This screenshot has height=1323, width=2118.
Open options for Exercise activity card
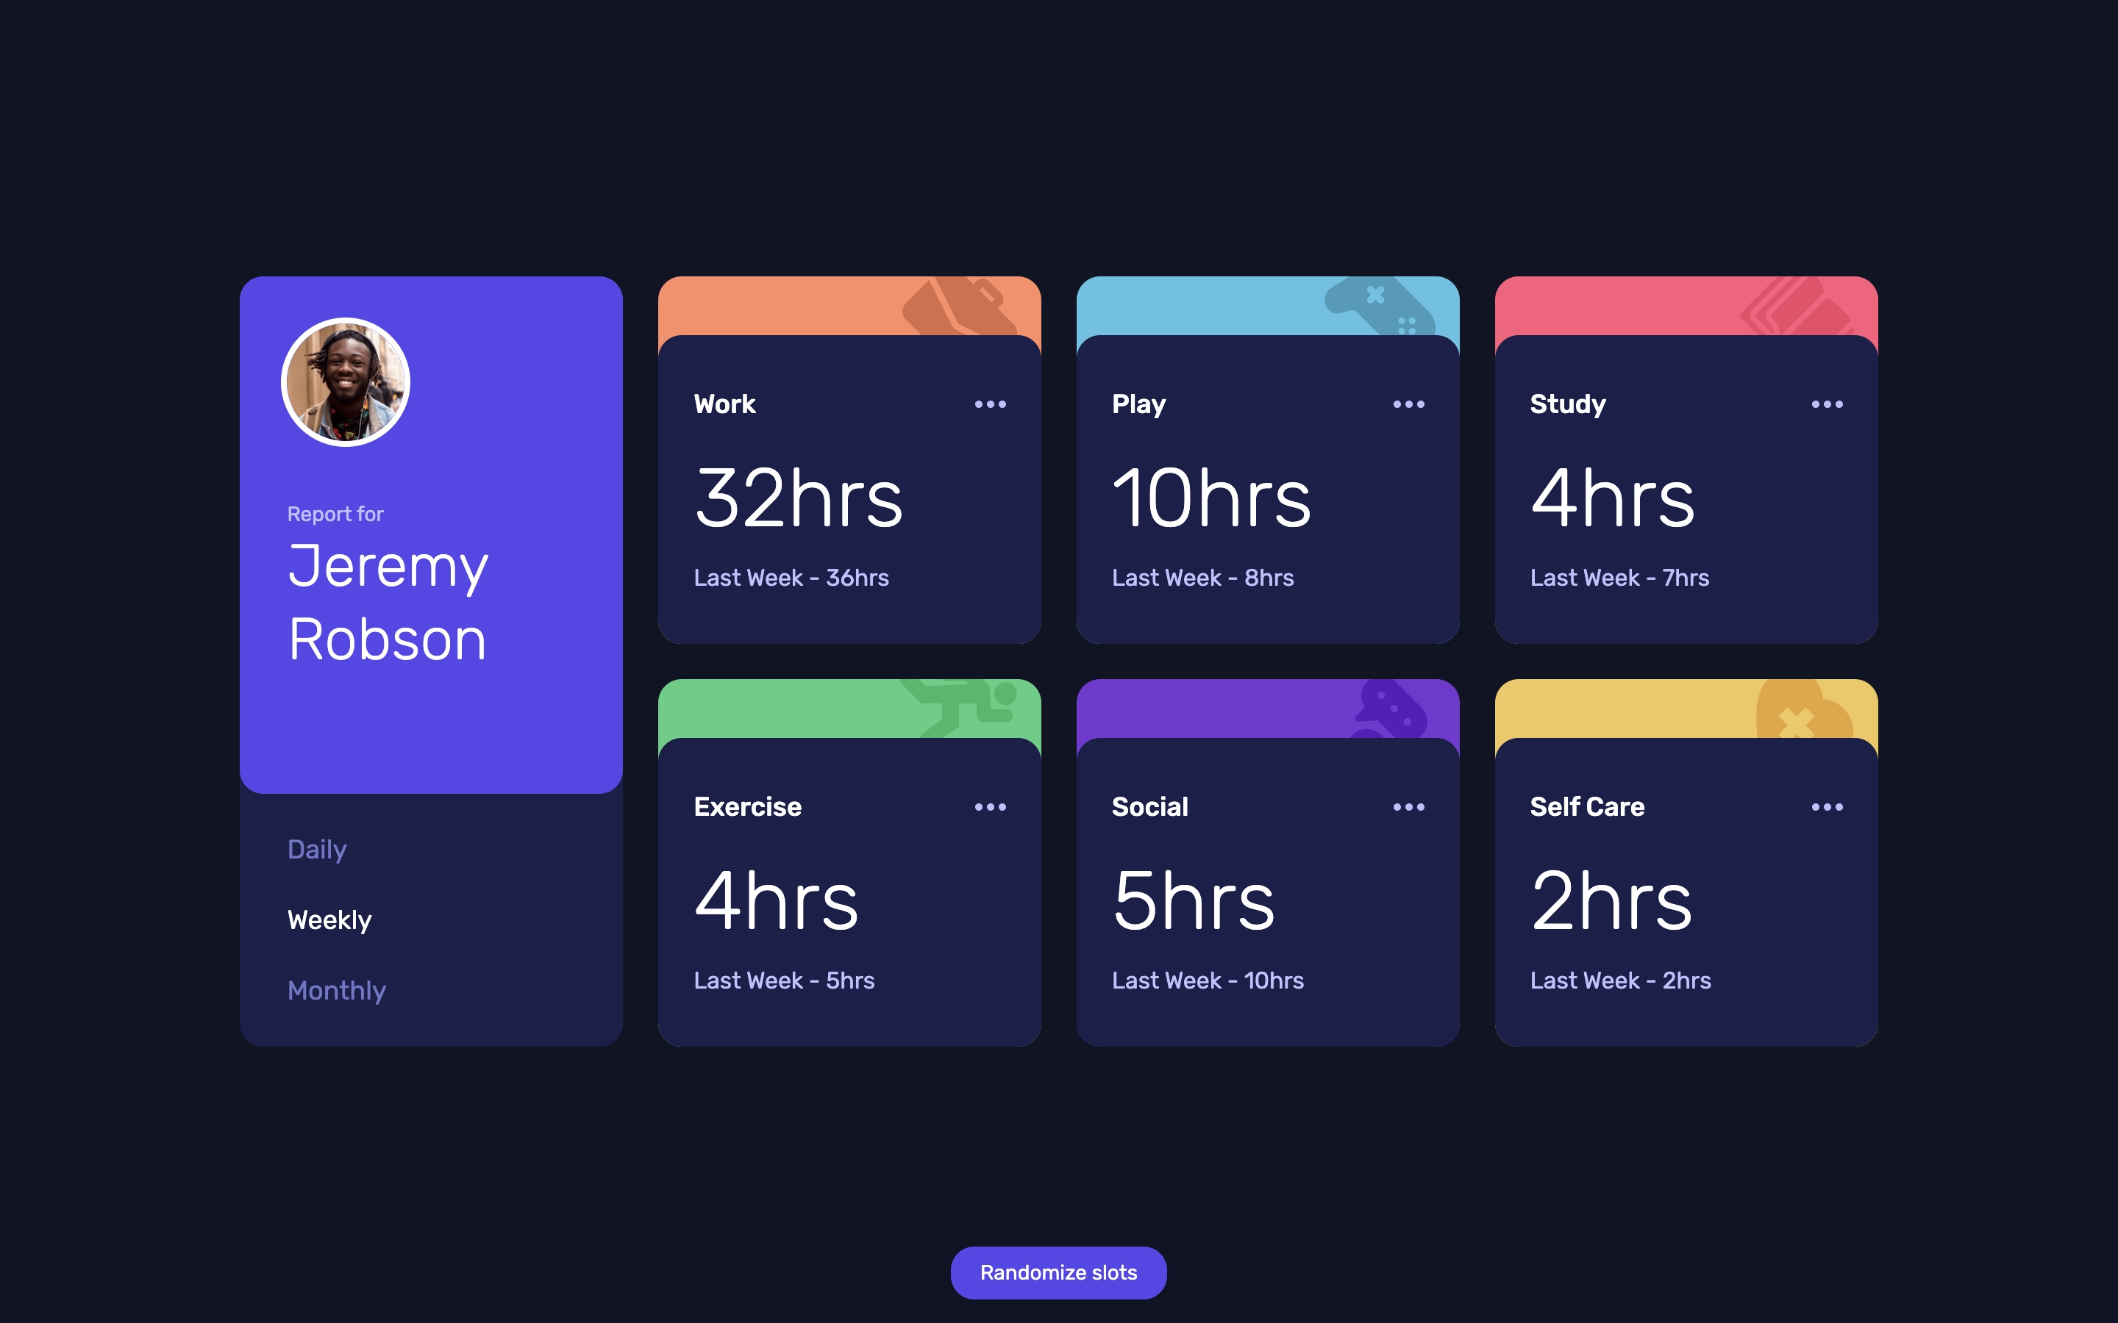click(x=990, y=806)
